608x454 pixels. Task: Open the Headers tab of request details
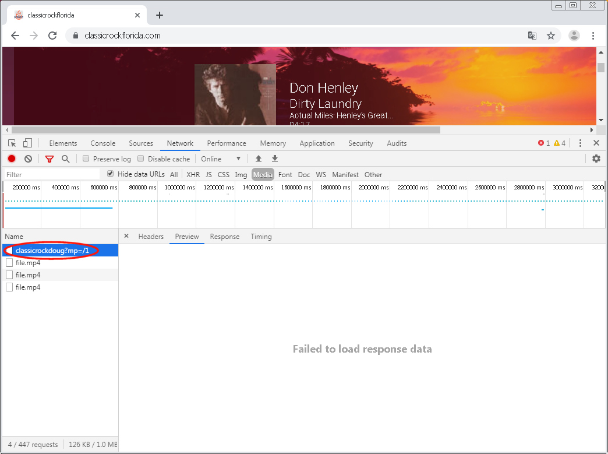pos(151,236)
